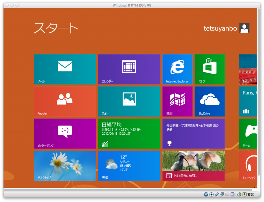
Task: Open the ゲーム (Games) tile
Action: [x=248, y=134]
